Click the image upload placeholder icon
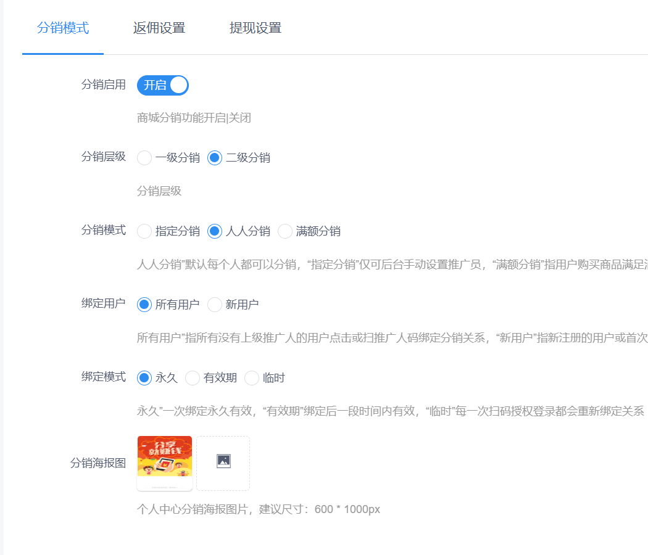Image resolution: width=648 pixels, height=555 pixels. click(x=223, y=461)
